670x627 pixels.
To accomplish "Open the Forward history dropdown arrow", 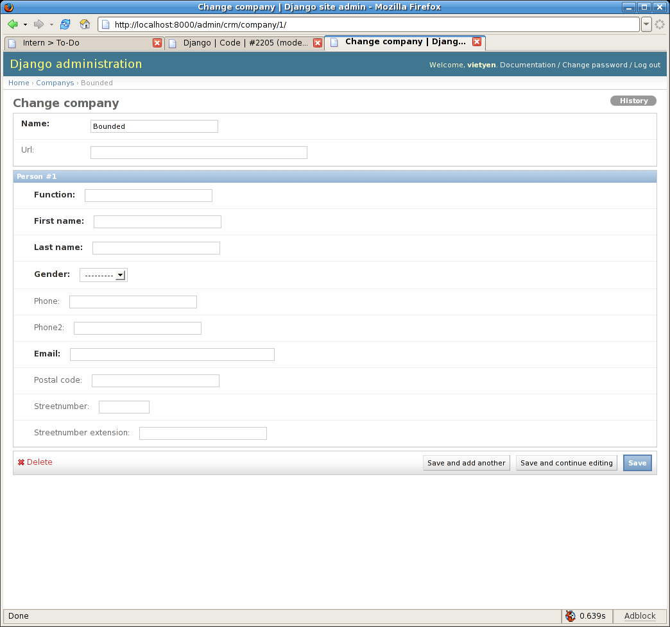I will pyautogui.click(x=51, y=25).
